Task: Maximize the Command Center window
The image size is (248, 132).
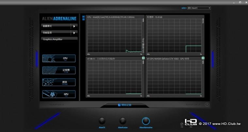Action: tap(240, 2)
